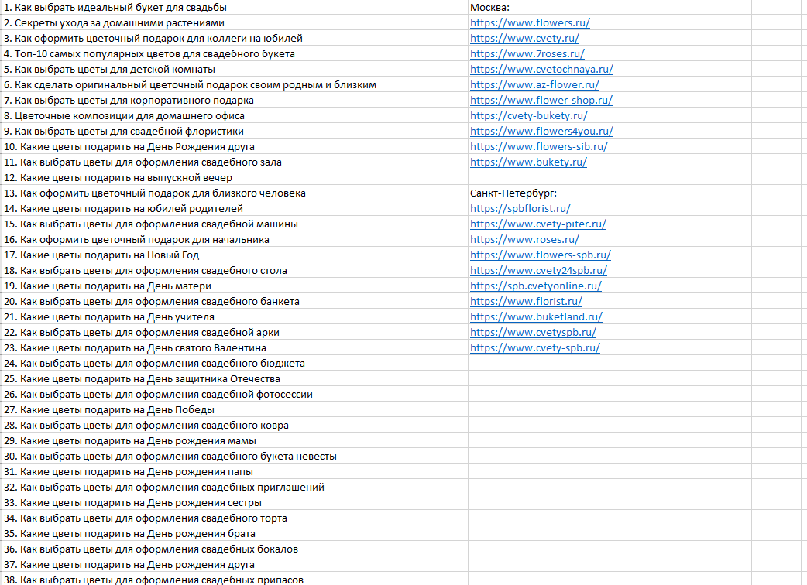Viewport: 807px width, 585px height.
Task: Open the https://cvety-bukety.ru/ link
Action: (x=528, y=116)
